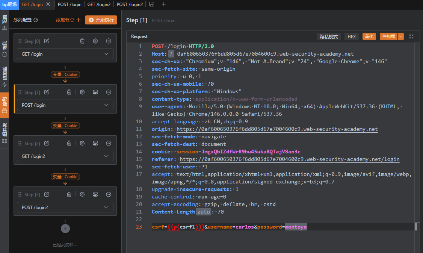Expand the 热加载 dropdown arrow in Request
The height and width of the screenshot is (253, 423).
point(401,36)
